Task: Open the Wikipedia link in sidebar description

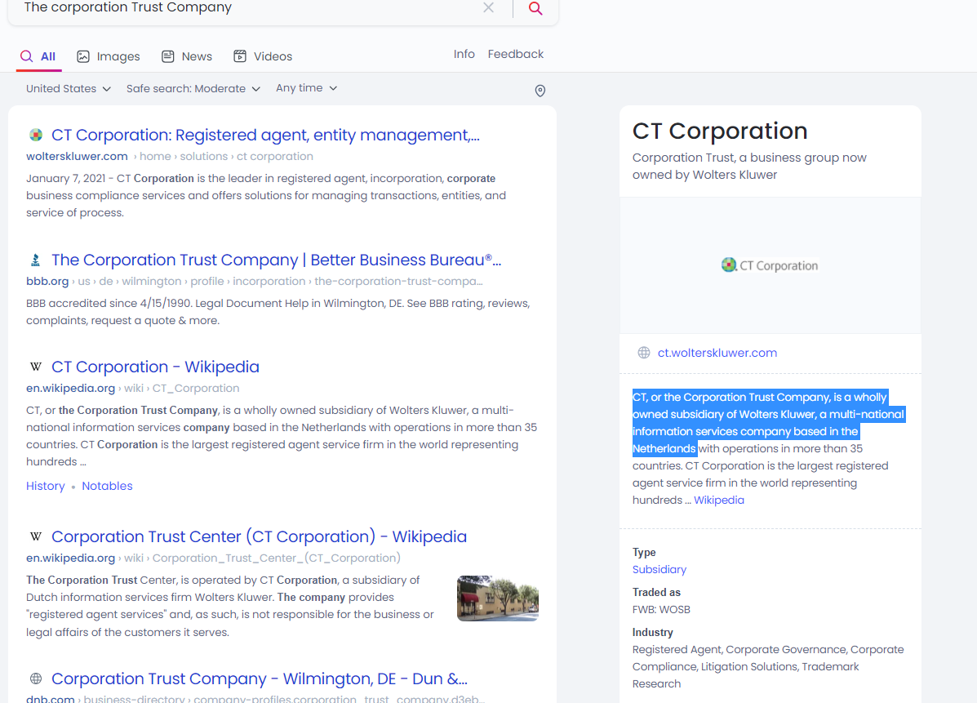Action: (x=719, y=500)
